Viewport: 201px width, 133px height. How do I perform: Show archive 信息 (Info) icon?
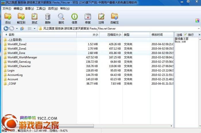[x=74, y=18]
